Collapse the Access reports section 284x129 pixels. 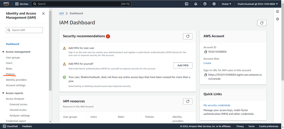point(3,93)
